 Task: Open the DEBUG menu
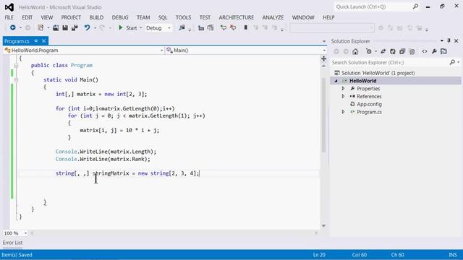120,17
